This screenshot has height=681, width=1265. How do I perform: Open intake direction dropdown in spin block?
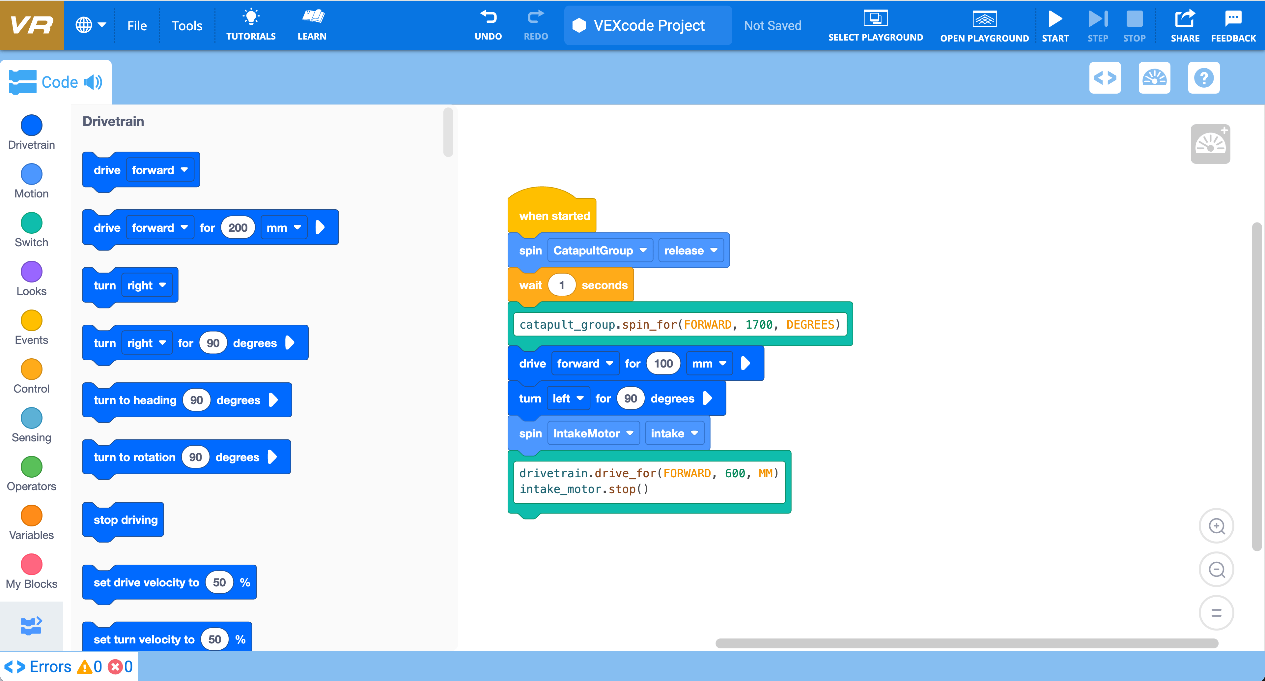pyautogui.click(x=674, y=433)
